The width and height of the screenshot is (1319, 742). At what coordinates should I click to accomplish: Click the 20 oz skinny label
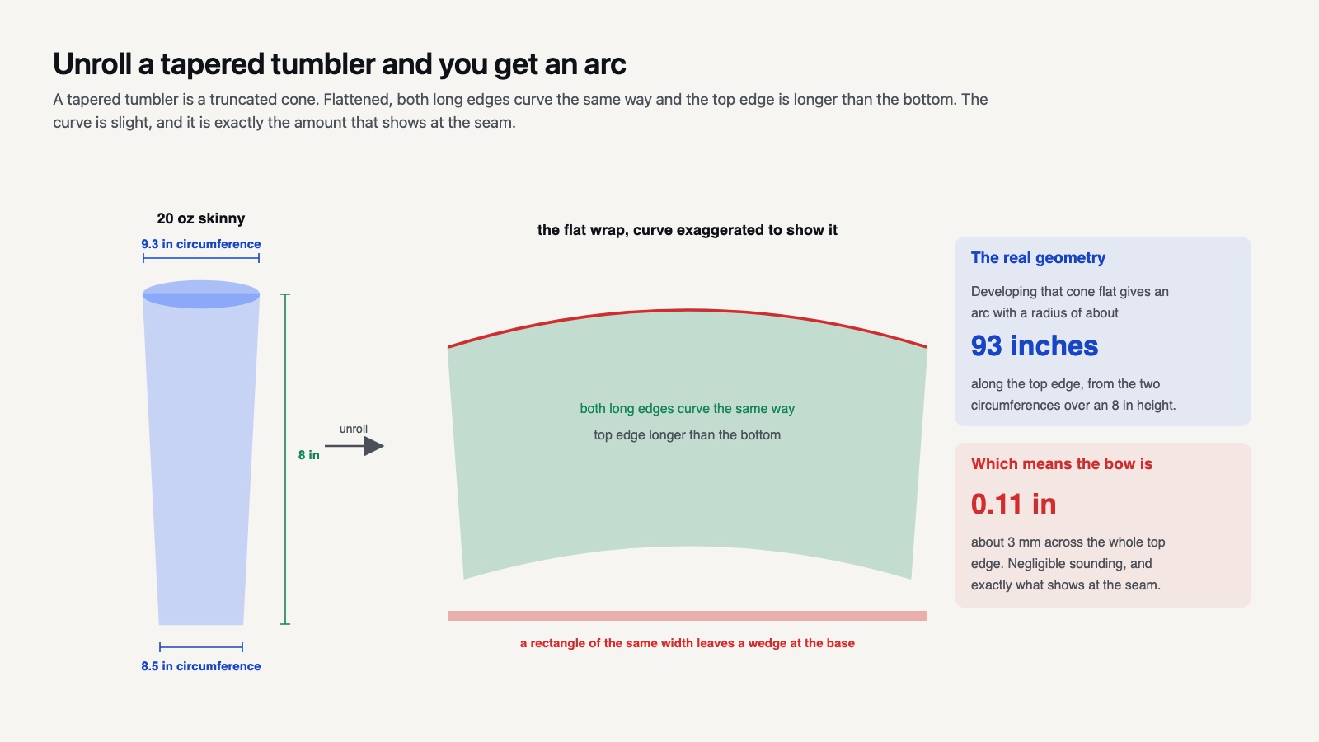(201, 218)
